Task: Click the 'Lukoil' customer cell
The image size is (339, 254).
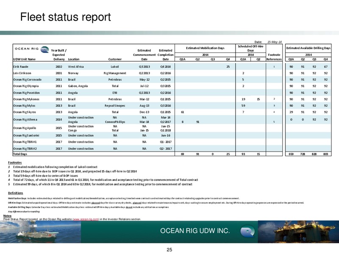Action: coord(115,66)
